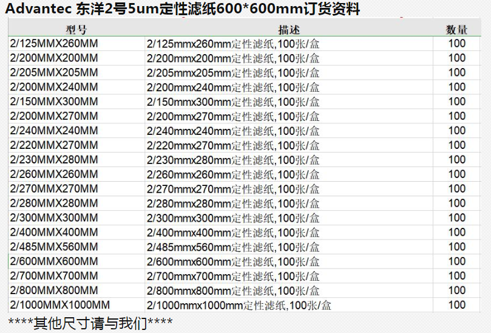The height and width of the screenshot is (333, 491).
Task: Click description 2/270mmx270mm定性滤纸,100张/盒
Action: (233, 190)
